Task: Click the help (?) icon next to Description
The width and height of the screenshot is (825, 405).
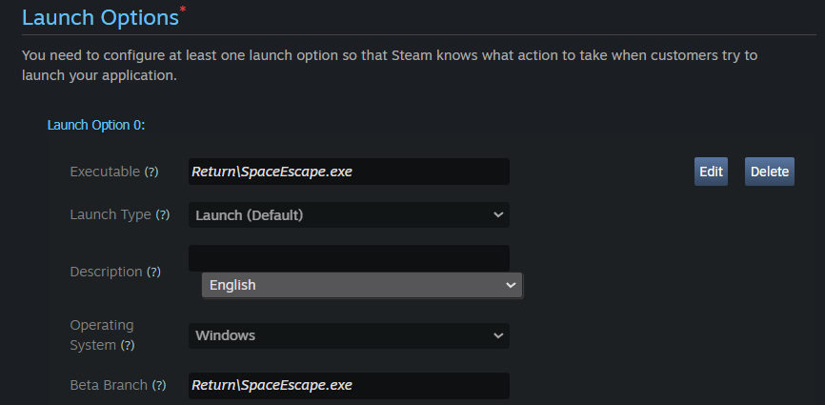Action: pyautogui.click(x=153, y=272)
